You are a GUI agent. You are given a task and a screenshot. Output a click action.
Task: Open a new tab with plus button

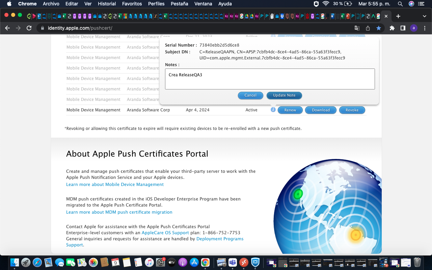(398, 16)
